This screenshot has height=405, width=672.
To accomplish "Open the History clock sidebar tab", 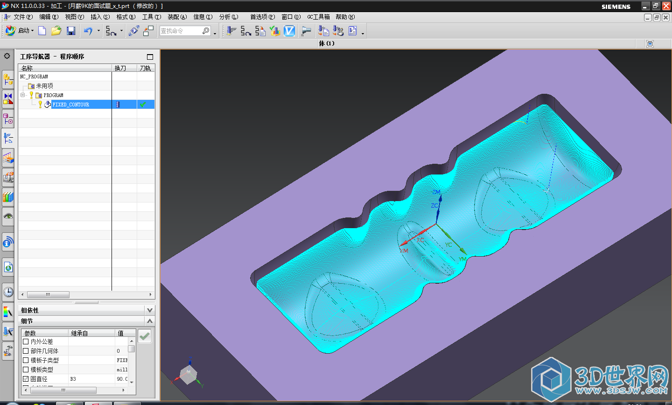I will 8,292.
